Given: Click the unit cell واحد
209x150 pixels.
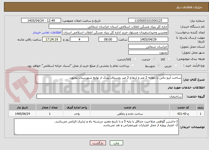Looking at the screenshot, I should (x=77, y=114).
